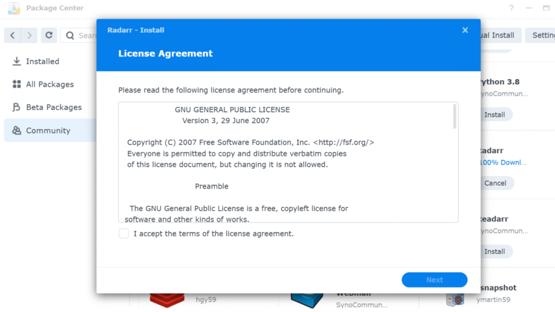Screen dimensions: 555x312
Task: Open the help question mark icon
Action: click(511, 8)
